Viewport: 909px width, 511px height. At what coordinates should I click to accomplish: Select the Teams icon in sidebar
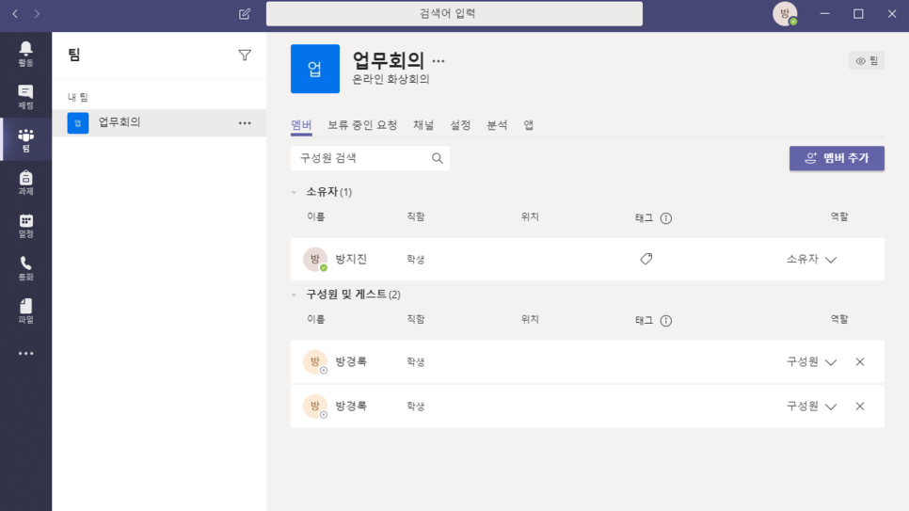[25, 140]
